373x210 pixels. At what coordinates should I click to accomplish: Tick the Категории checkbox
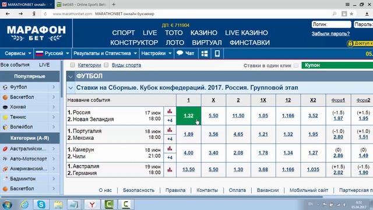point(72,65)
